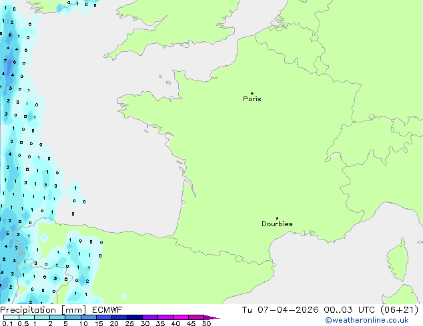The height and width of the screenshot is (326, 423).
Task: Click the weatheronline.co.uk copyright link
Action: [367, 320]
